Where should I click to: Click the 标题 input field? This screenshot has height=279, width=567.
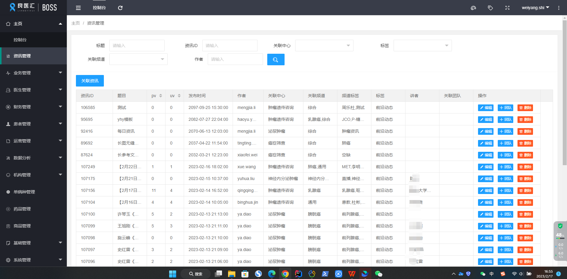click(x=137, y=46)
